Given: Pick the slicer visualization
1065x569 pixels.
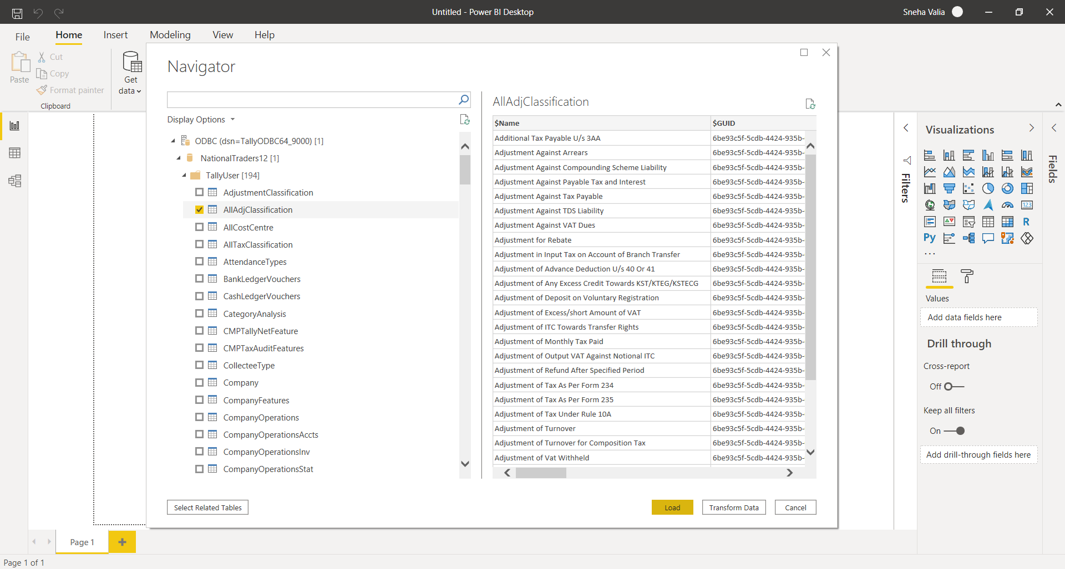Looking at the screenshot, I should point(968,222).
